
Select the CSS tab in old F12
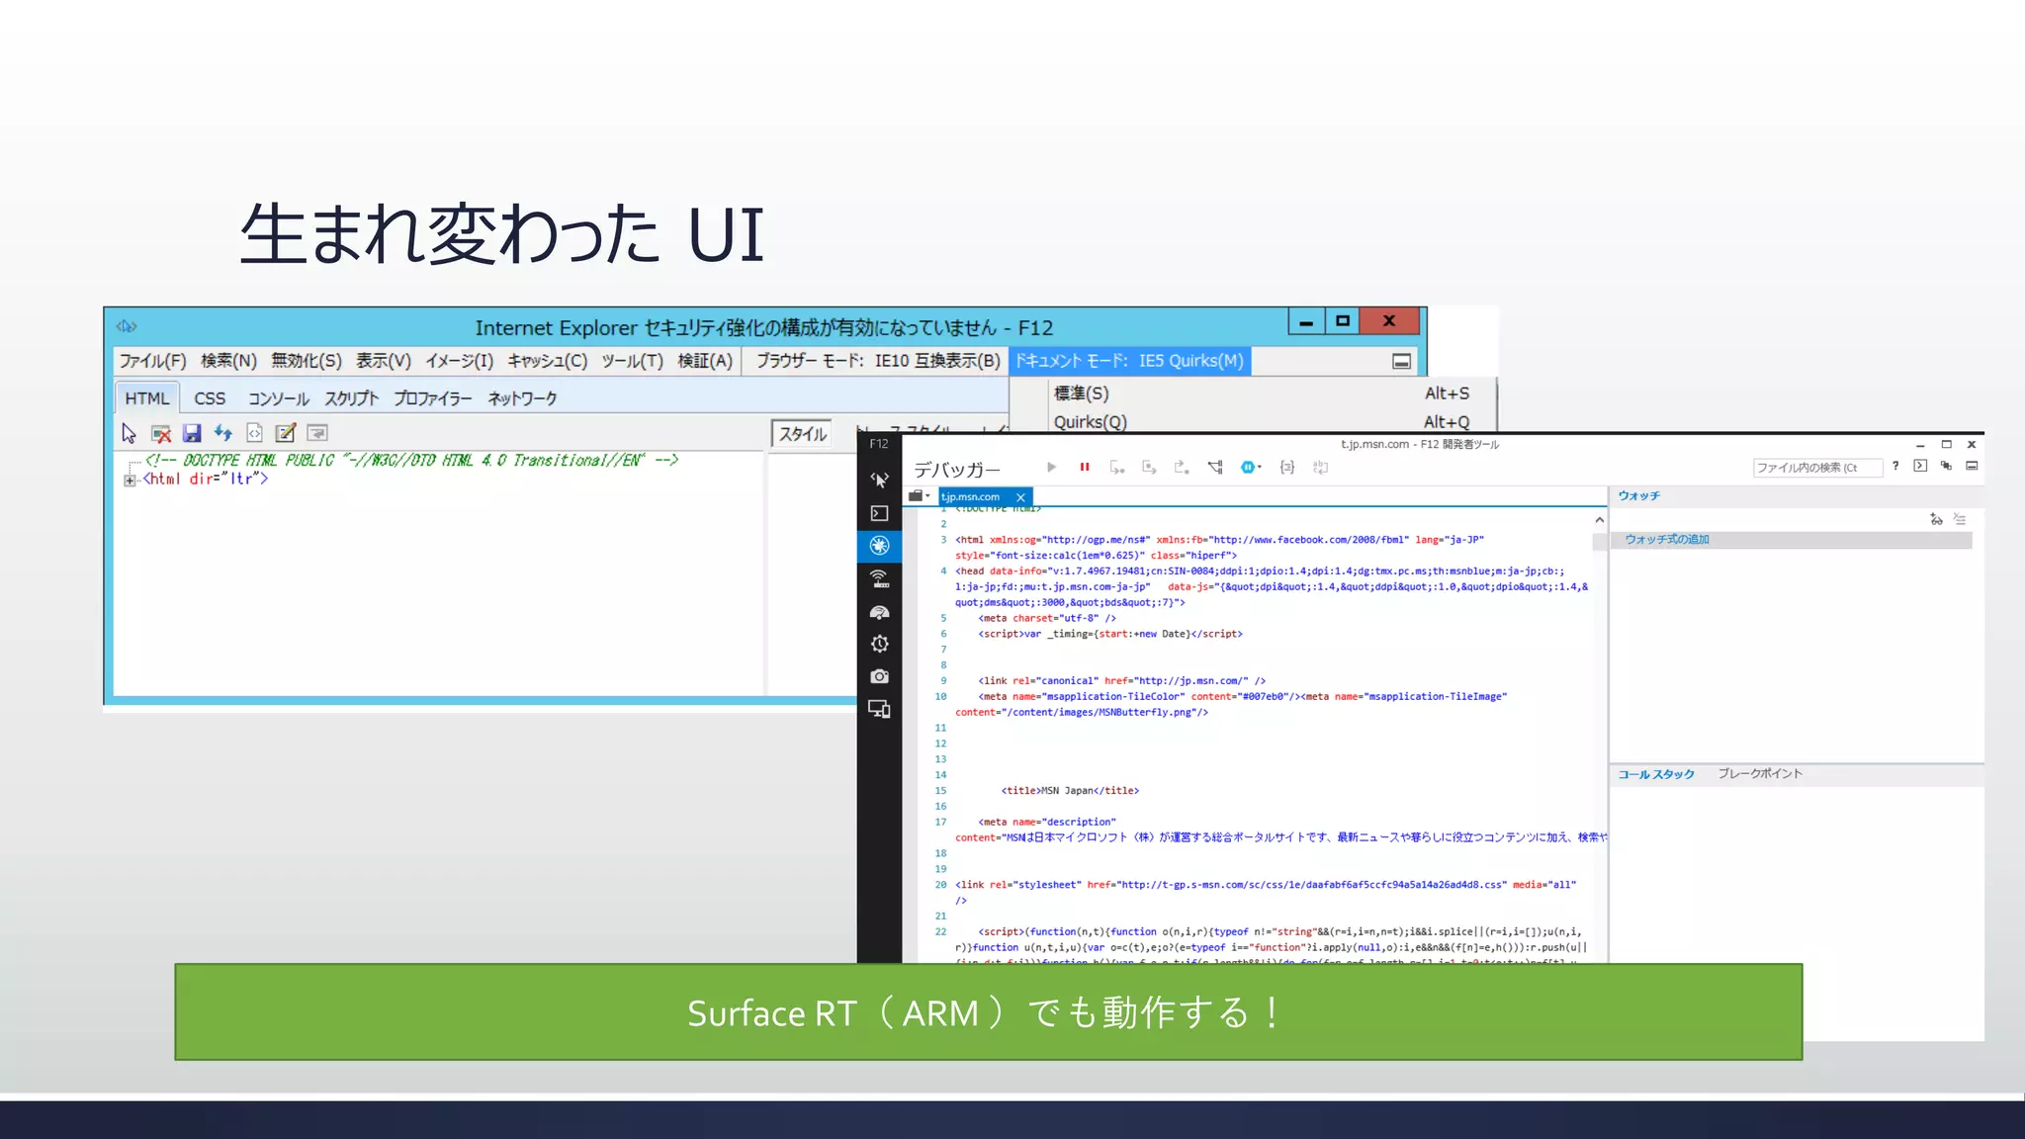pyautogui.click(x=210, y=398)
